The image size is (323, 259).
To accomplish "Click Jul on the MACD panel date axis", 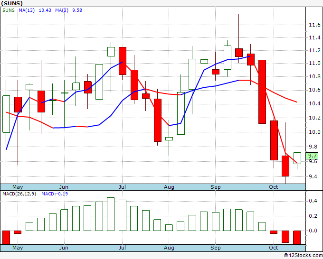I will coord(122,248).
